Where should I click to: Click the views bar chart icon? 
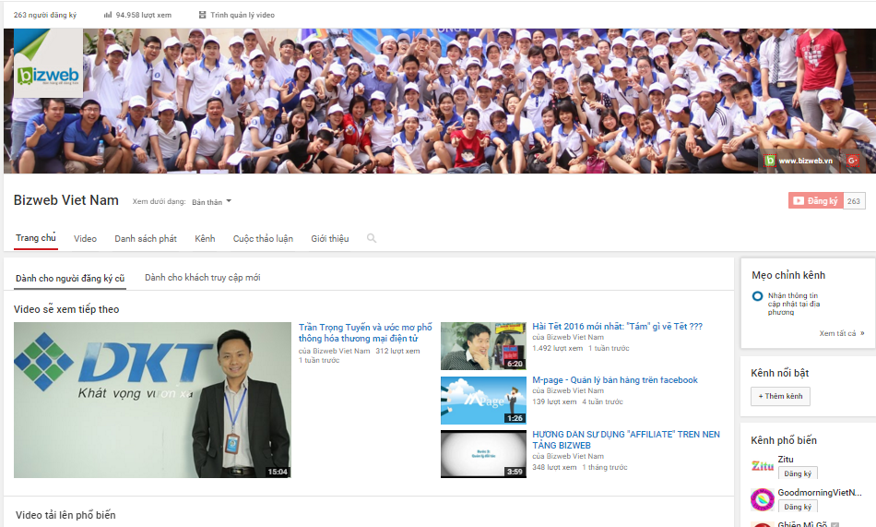point(108,15)
